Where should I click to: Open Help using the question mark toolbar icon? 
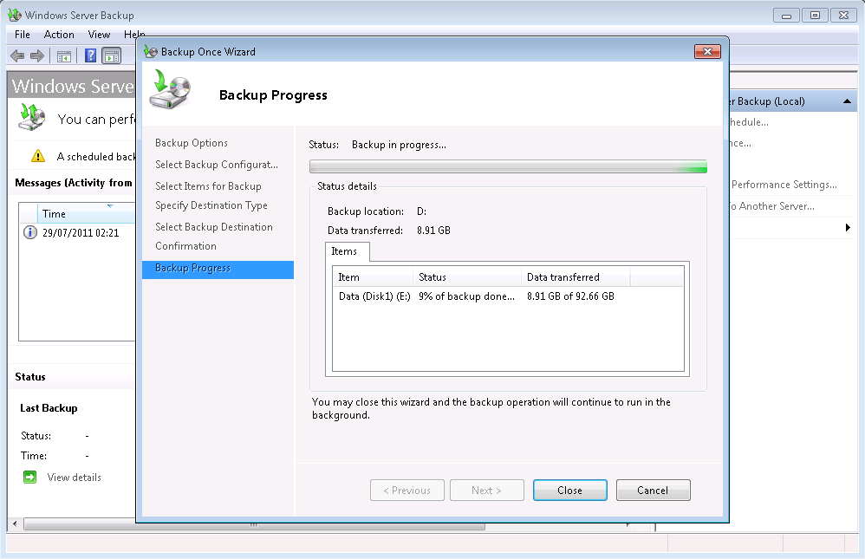coord(89,55)
